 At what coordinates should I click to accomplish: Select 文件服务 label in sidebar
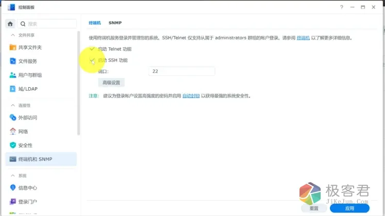27,62
